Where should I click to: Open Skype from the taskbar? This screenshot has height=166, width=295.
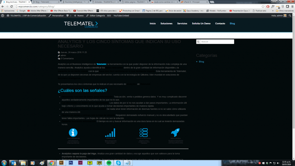[118, 163]
